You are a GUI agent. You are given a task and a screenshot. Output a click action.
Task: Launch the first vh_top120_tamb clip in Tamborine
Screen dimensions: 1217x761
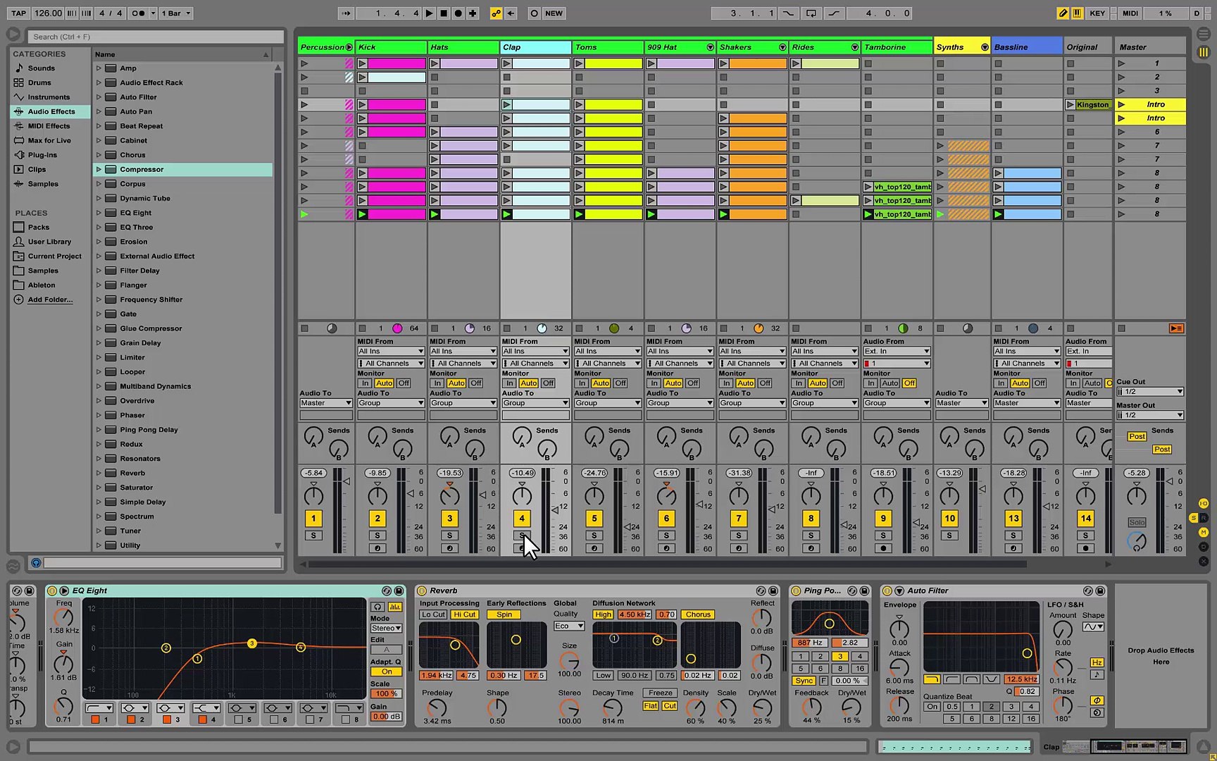868,187
